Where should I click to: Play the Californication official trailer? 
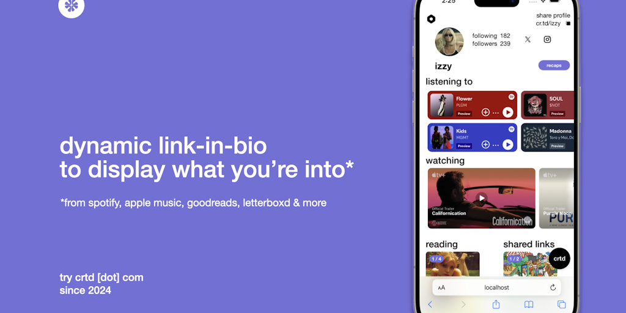pyautogui.click(x=482, y=197)
